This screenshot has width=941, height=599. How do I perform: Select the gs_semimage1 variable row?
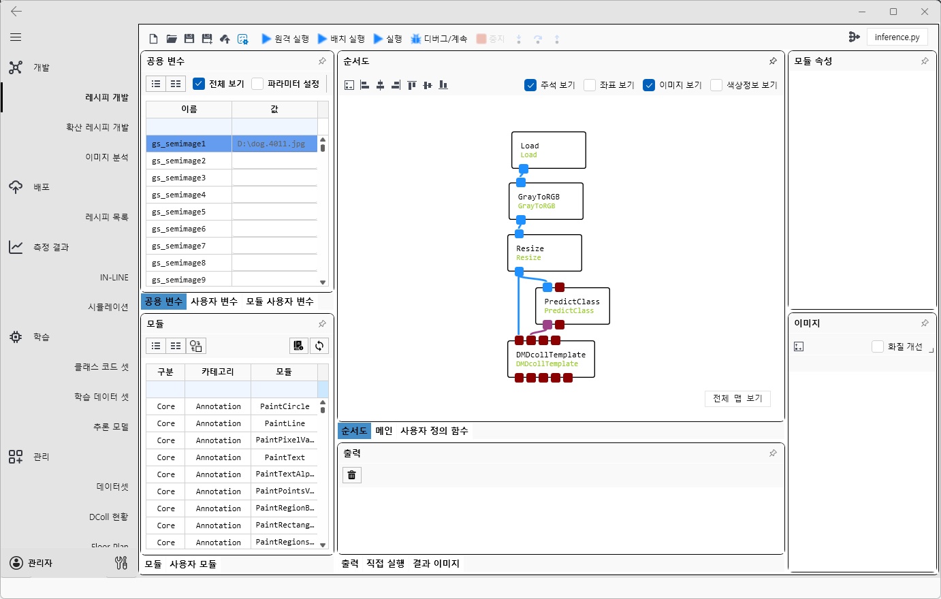189,144
